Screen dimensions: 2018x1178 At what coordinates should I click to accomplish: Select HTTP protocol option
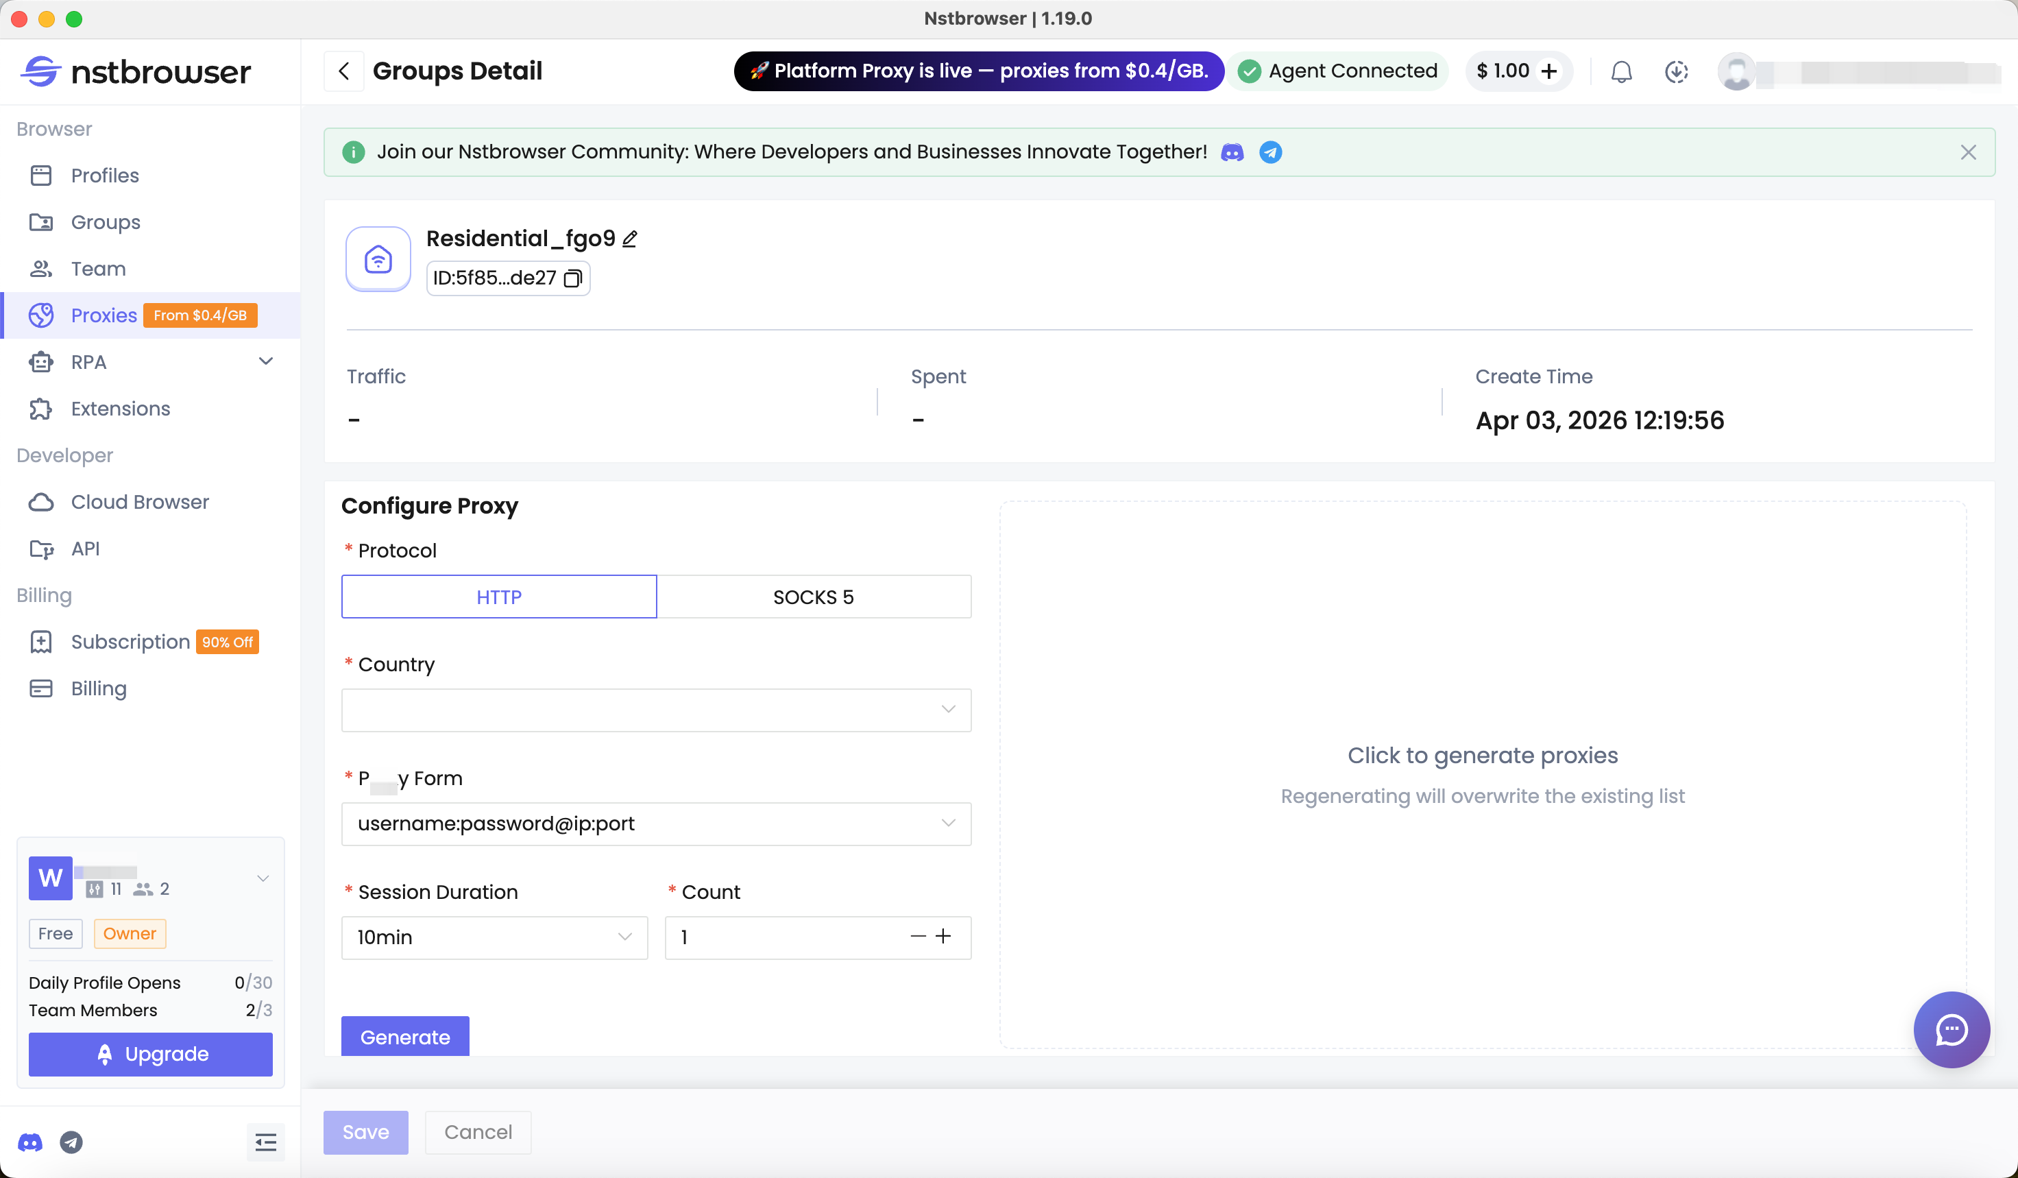click(499, 597)
